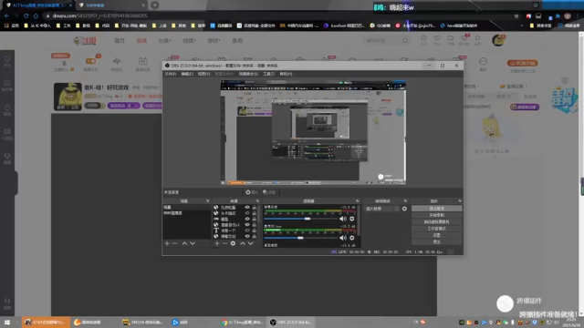Open gear options for 麦克风/Aux mixer channel

point(351,238)
